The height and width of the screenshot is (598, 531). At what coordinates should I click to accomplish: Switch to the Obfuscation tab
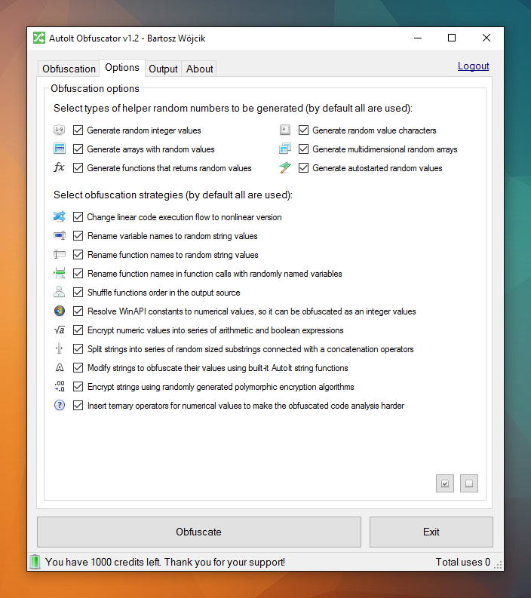click(x=69, y=69)
